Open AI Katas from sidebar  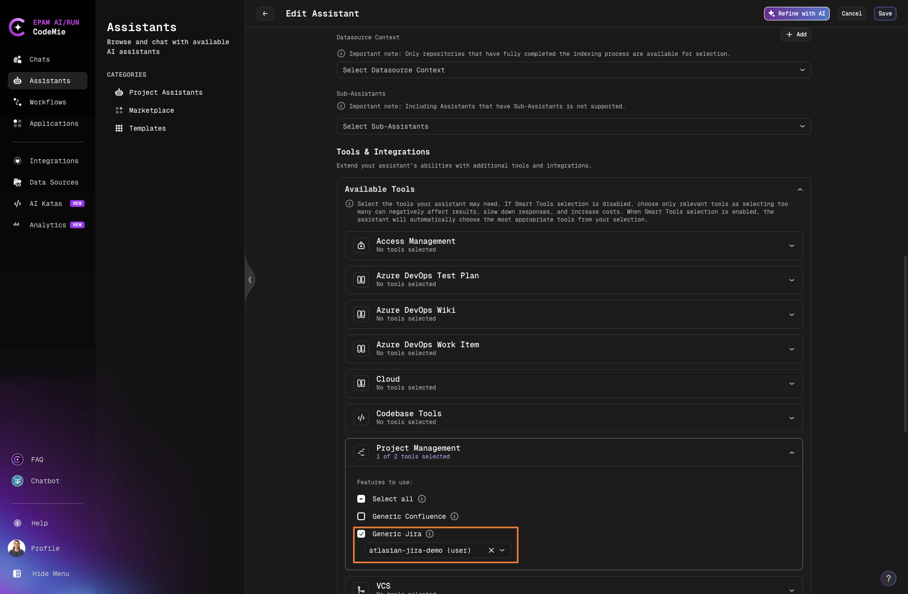[45, 204]
